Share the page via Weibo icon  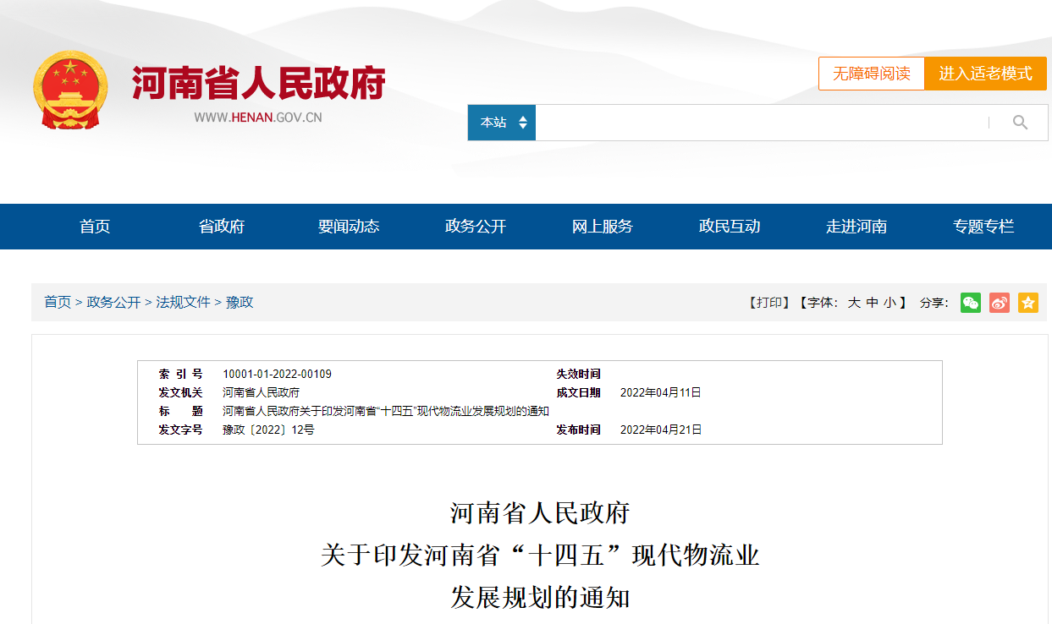[x=1000, y=303]
